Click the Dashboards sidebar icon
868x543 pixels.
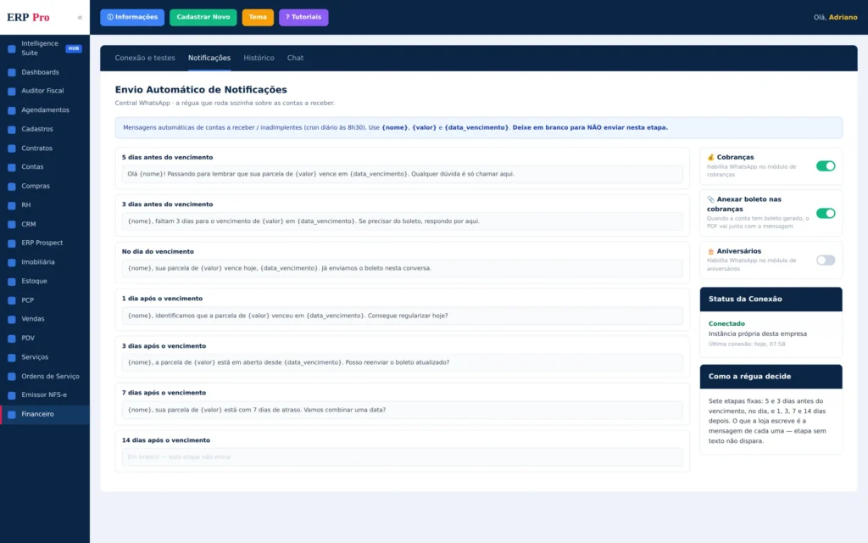(x=12, y=73)
